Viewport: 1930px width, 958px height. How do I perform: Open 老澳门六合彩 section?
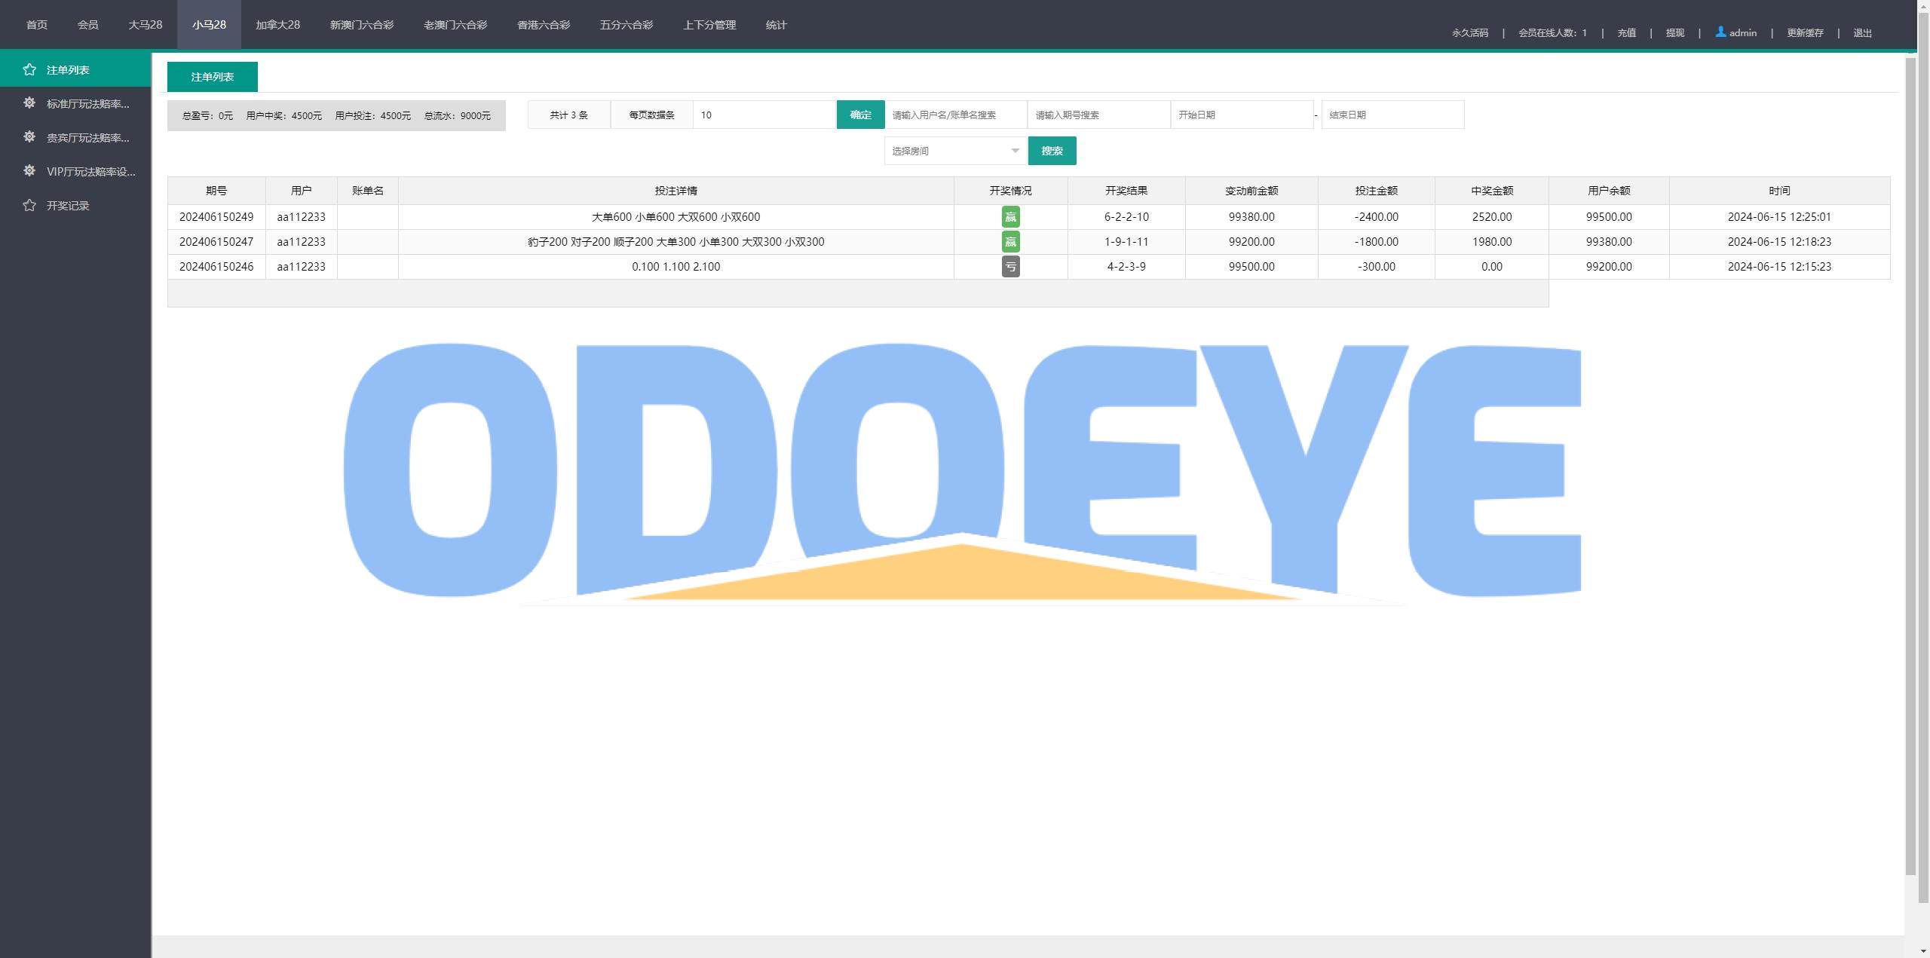pos(455,25)
